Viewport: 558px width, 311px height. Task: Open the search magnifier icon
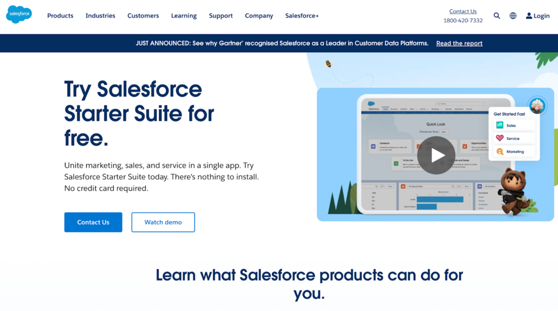tap(497, 16)
